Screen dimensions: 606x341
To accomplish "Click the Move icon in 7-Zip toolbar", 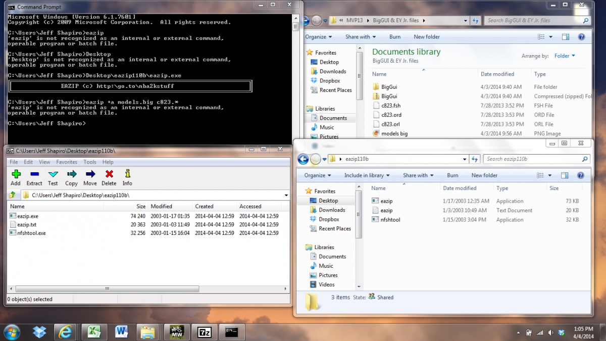I will point(90,174).
